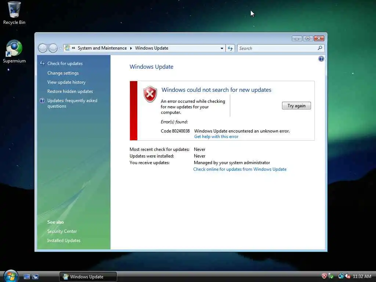Click the Windows Update taskbar button
This screenshot has width=376, height=282.
tap(88, 277)
